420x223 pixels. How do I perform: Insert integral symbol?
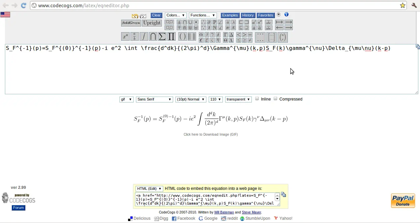click(144, 37)
